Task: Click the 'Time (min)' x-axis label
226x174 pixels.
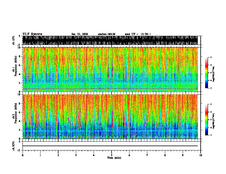Action: 114,158
